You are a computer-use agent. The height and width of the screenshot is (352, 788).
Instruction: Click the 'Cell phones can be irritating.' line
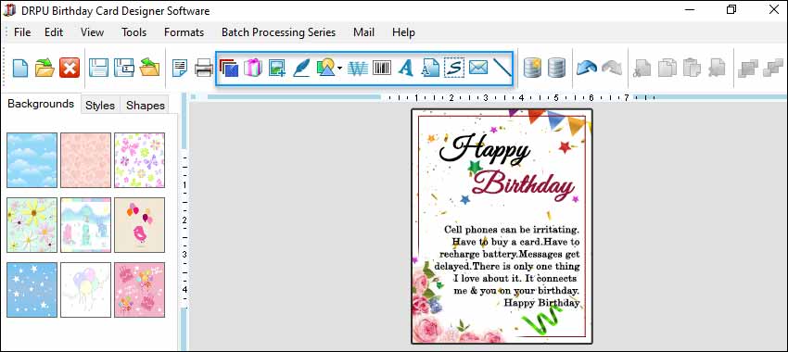tap(512, 230)
